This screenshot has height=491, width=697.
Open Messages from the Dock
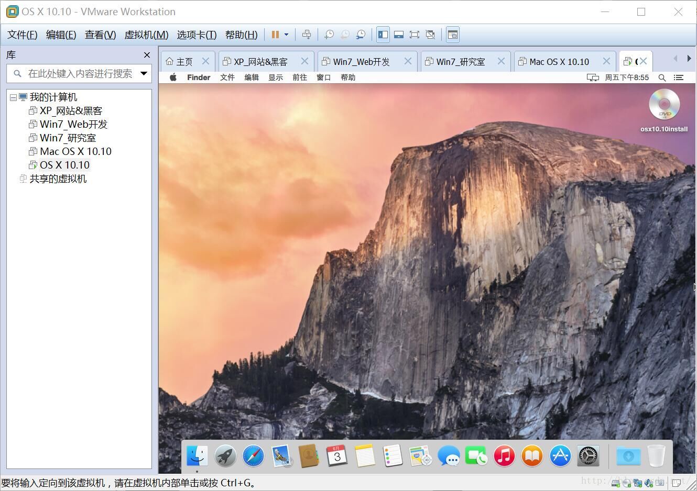pos(449,456)
